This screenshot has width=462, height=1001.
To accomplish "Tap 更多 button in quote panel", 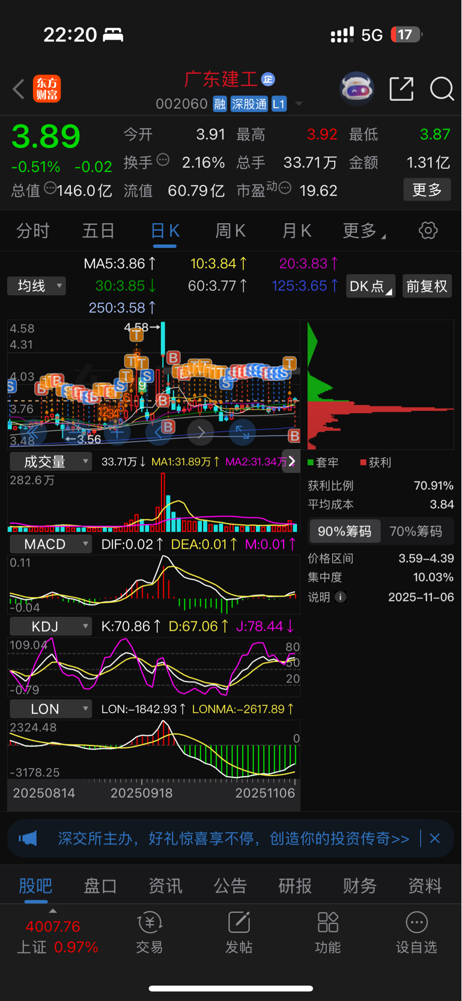I will coord(427,190).
